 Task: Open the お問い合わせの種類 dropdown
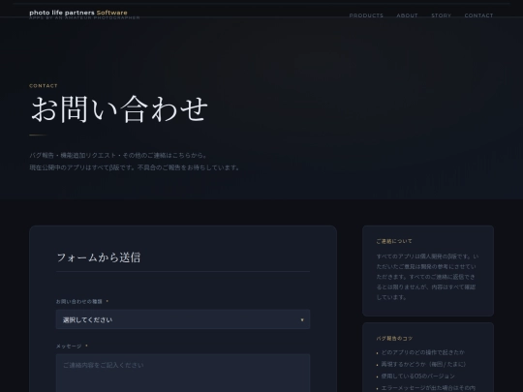coord(183,319)
